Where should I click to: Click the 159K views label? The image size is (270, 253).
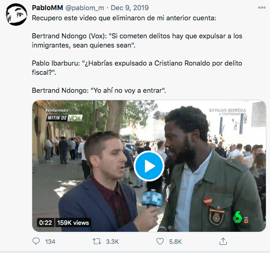tap(73, 223)
